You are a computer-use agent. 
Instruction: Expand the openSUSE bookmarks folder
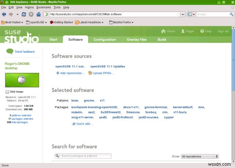pos(36,22)
